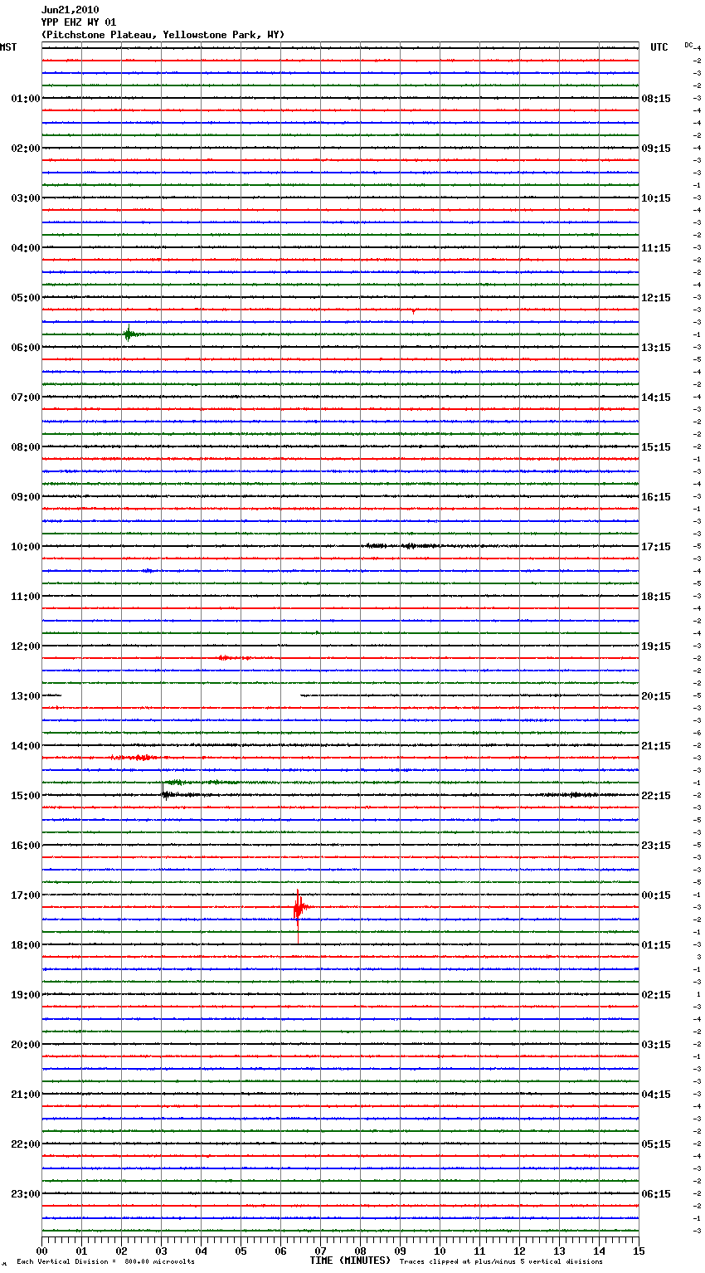
Task: Click the red noise burst after 12:00 near minute 5
Action: pyautogui.click(x=234, y=657)
